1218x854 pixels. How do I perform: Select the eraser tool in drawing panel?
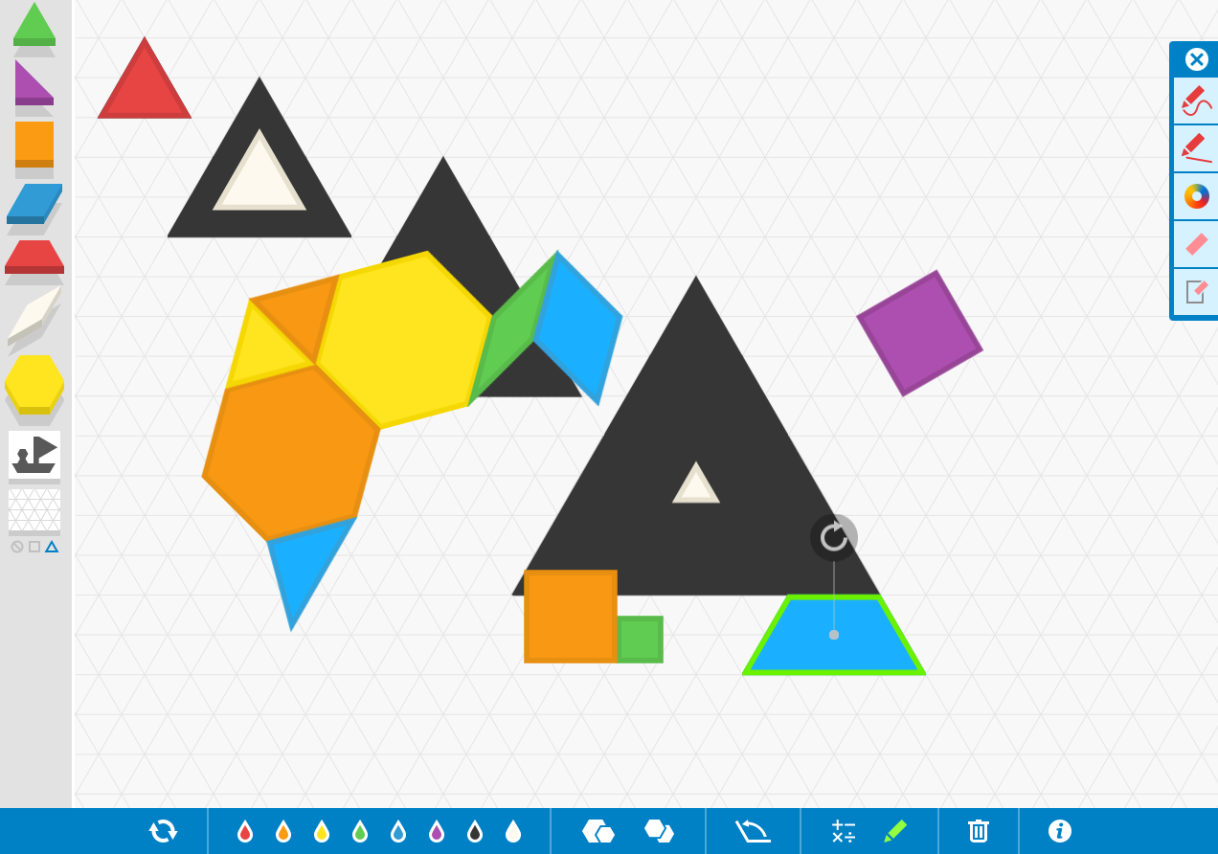1196,244
